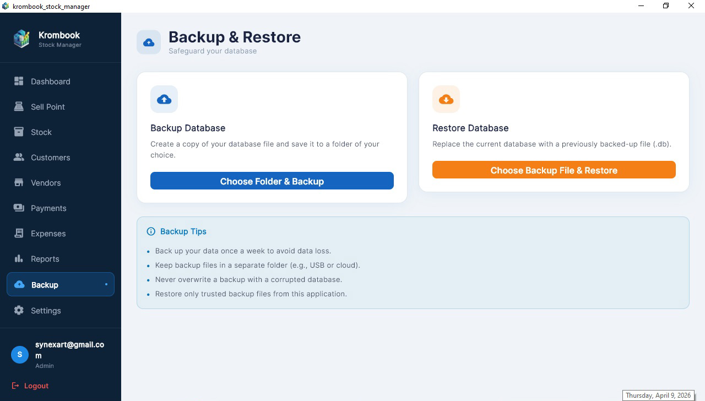Click the Krombook logo at top left
Image resolution: width=705 pixels, height=401 pixels.
coord(21,39)
